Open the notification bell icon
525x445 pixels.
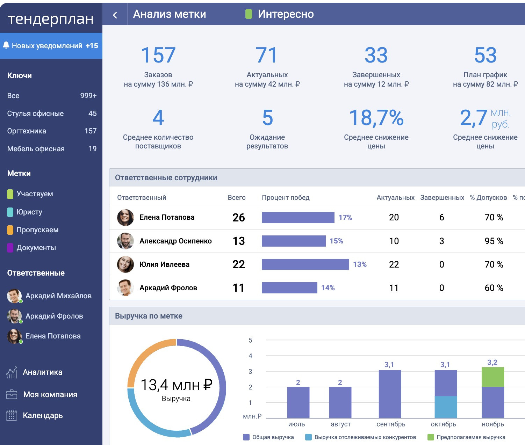[6, 45]
